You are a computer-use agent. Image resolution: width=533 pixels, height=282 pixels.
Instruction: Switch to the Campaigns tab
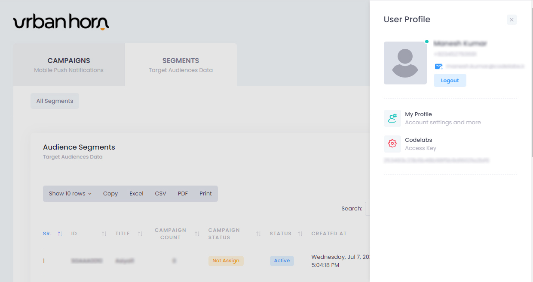click(69, 65)
